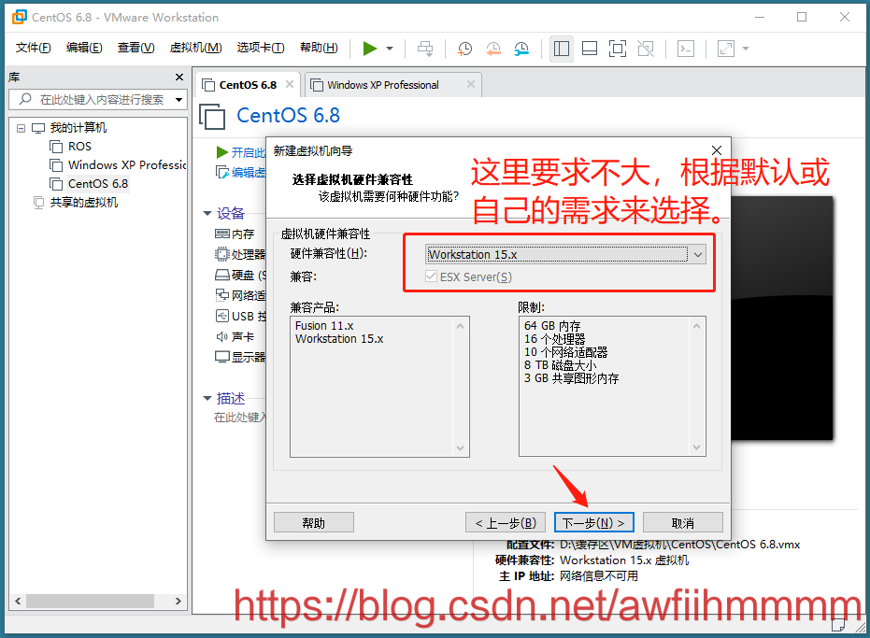This screenshot has width=870, height=638.
Task: Collapse the 我的计算机 tree node
Action: [21, 128]
